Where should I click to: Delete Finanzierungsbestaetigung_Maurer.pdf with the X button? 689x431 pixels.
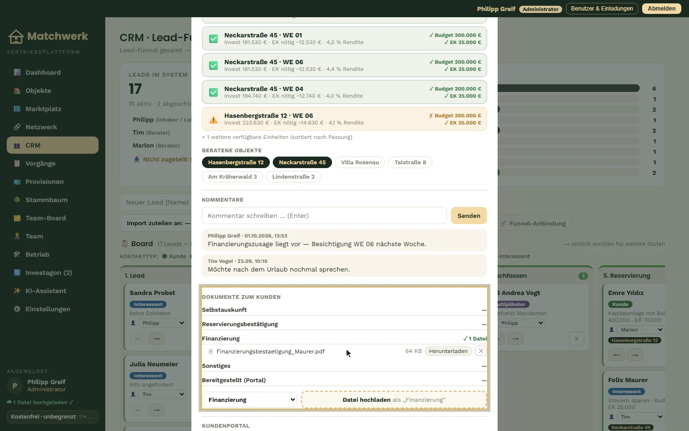click(x=481, y=351)
